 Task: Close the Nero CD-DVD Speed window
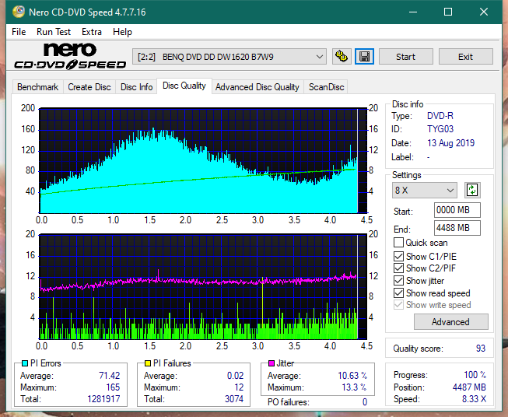tap(484, 12)
